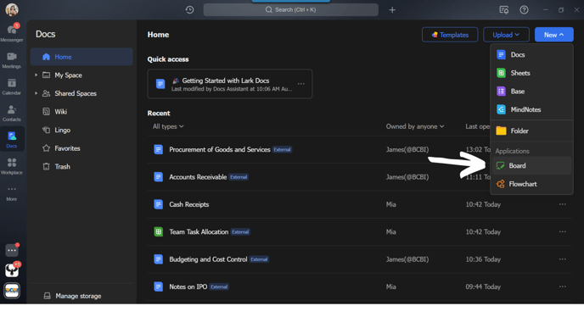
Task: Open the help question mark icon
Action: click(524, 9)
